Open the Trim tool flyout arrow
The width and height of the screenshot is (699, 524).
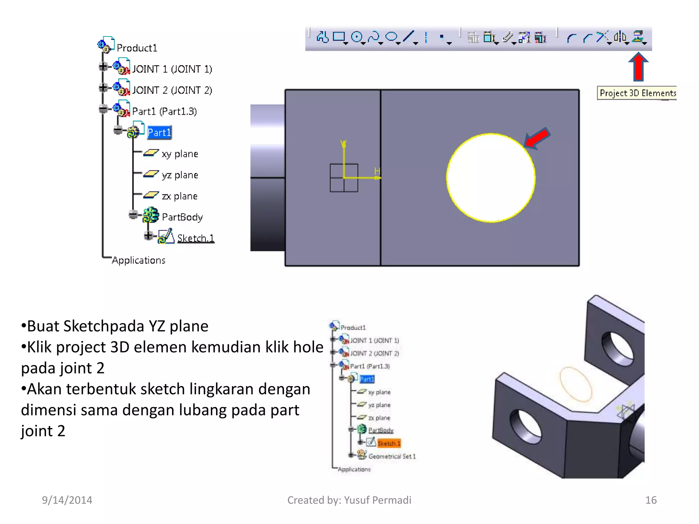(610, 44)
